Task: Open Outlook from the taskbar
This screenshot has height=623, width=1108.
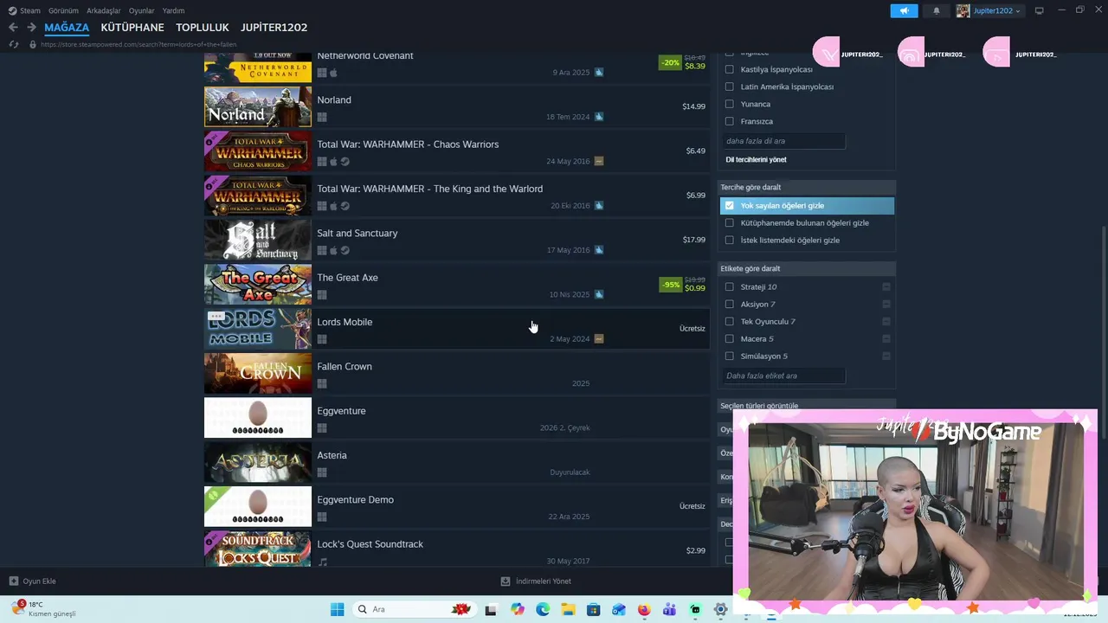Action: tap(619, 609)
